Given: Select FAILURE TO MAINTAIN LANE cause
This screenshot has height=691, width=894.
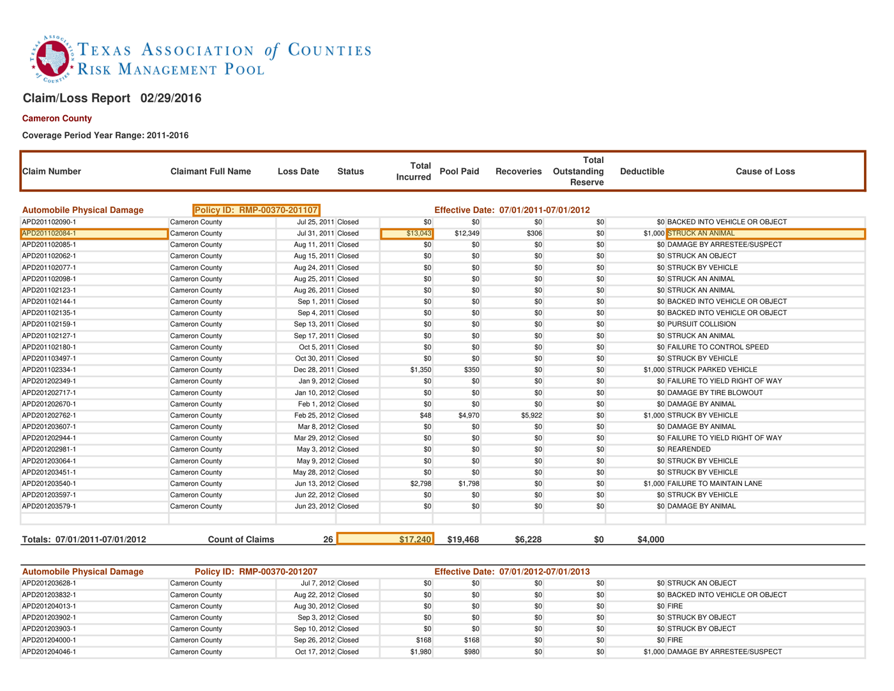Looking at the screenshot, I should coord(715,484).
